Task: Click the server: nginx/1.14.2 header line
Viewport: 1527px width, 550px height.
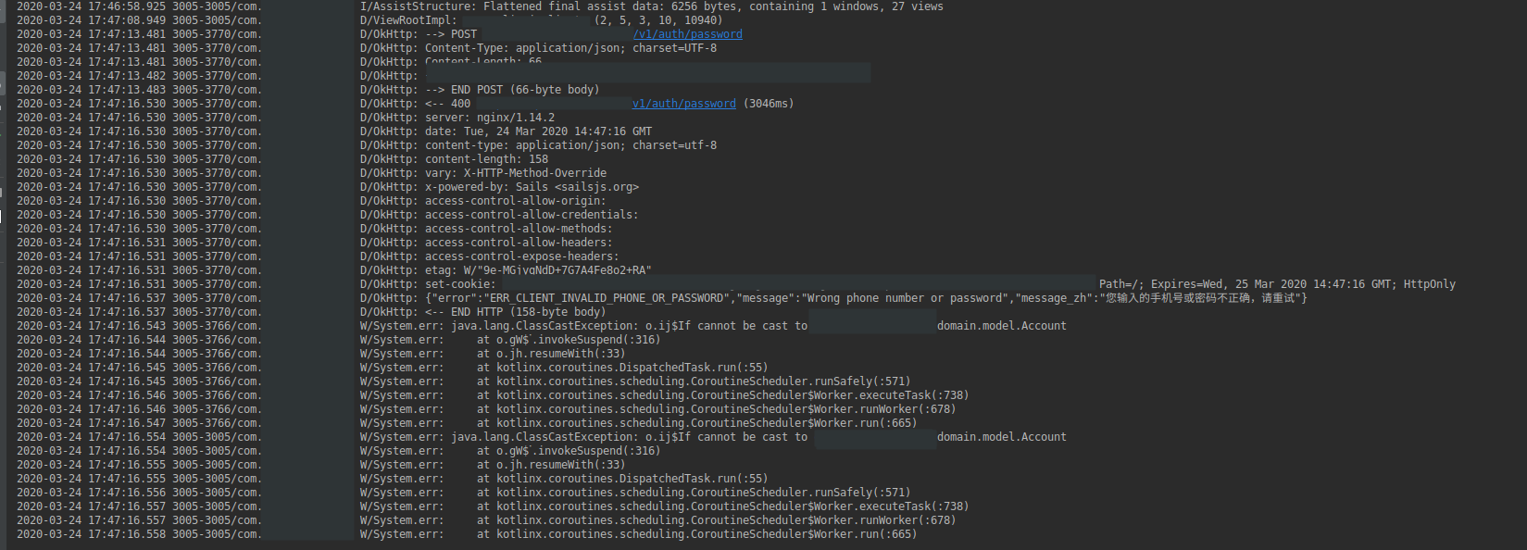Action: [489, 118]
